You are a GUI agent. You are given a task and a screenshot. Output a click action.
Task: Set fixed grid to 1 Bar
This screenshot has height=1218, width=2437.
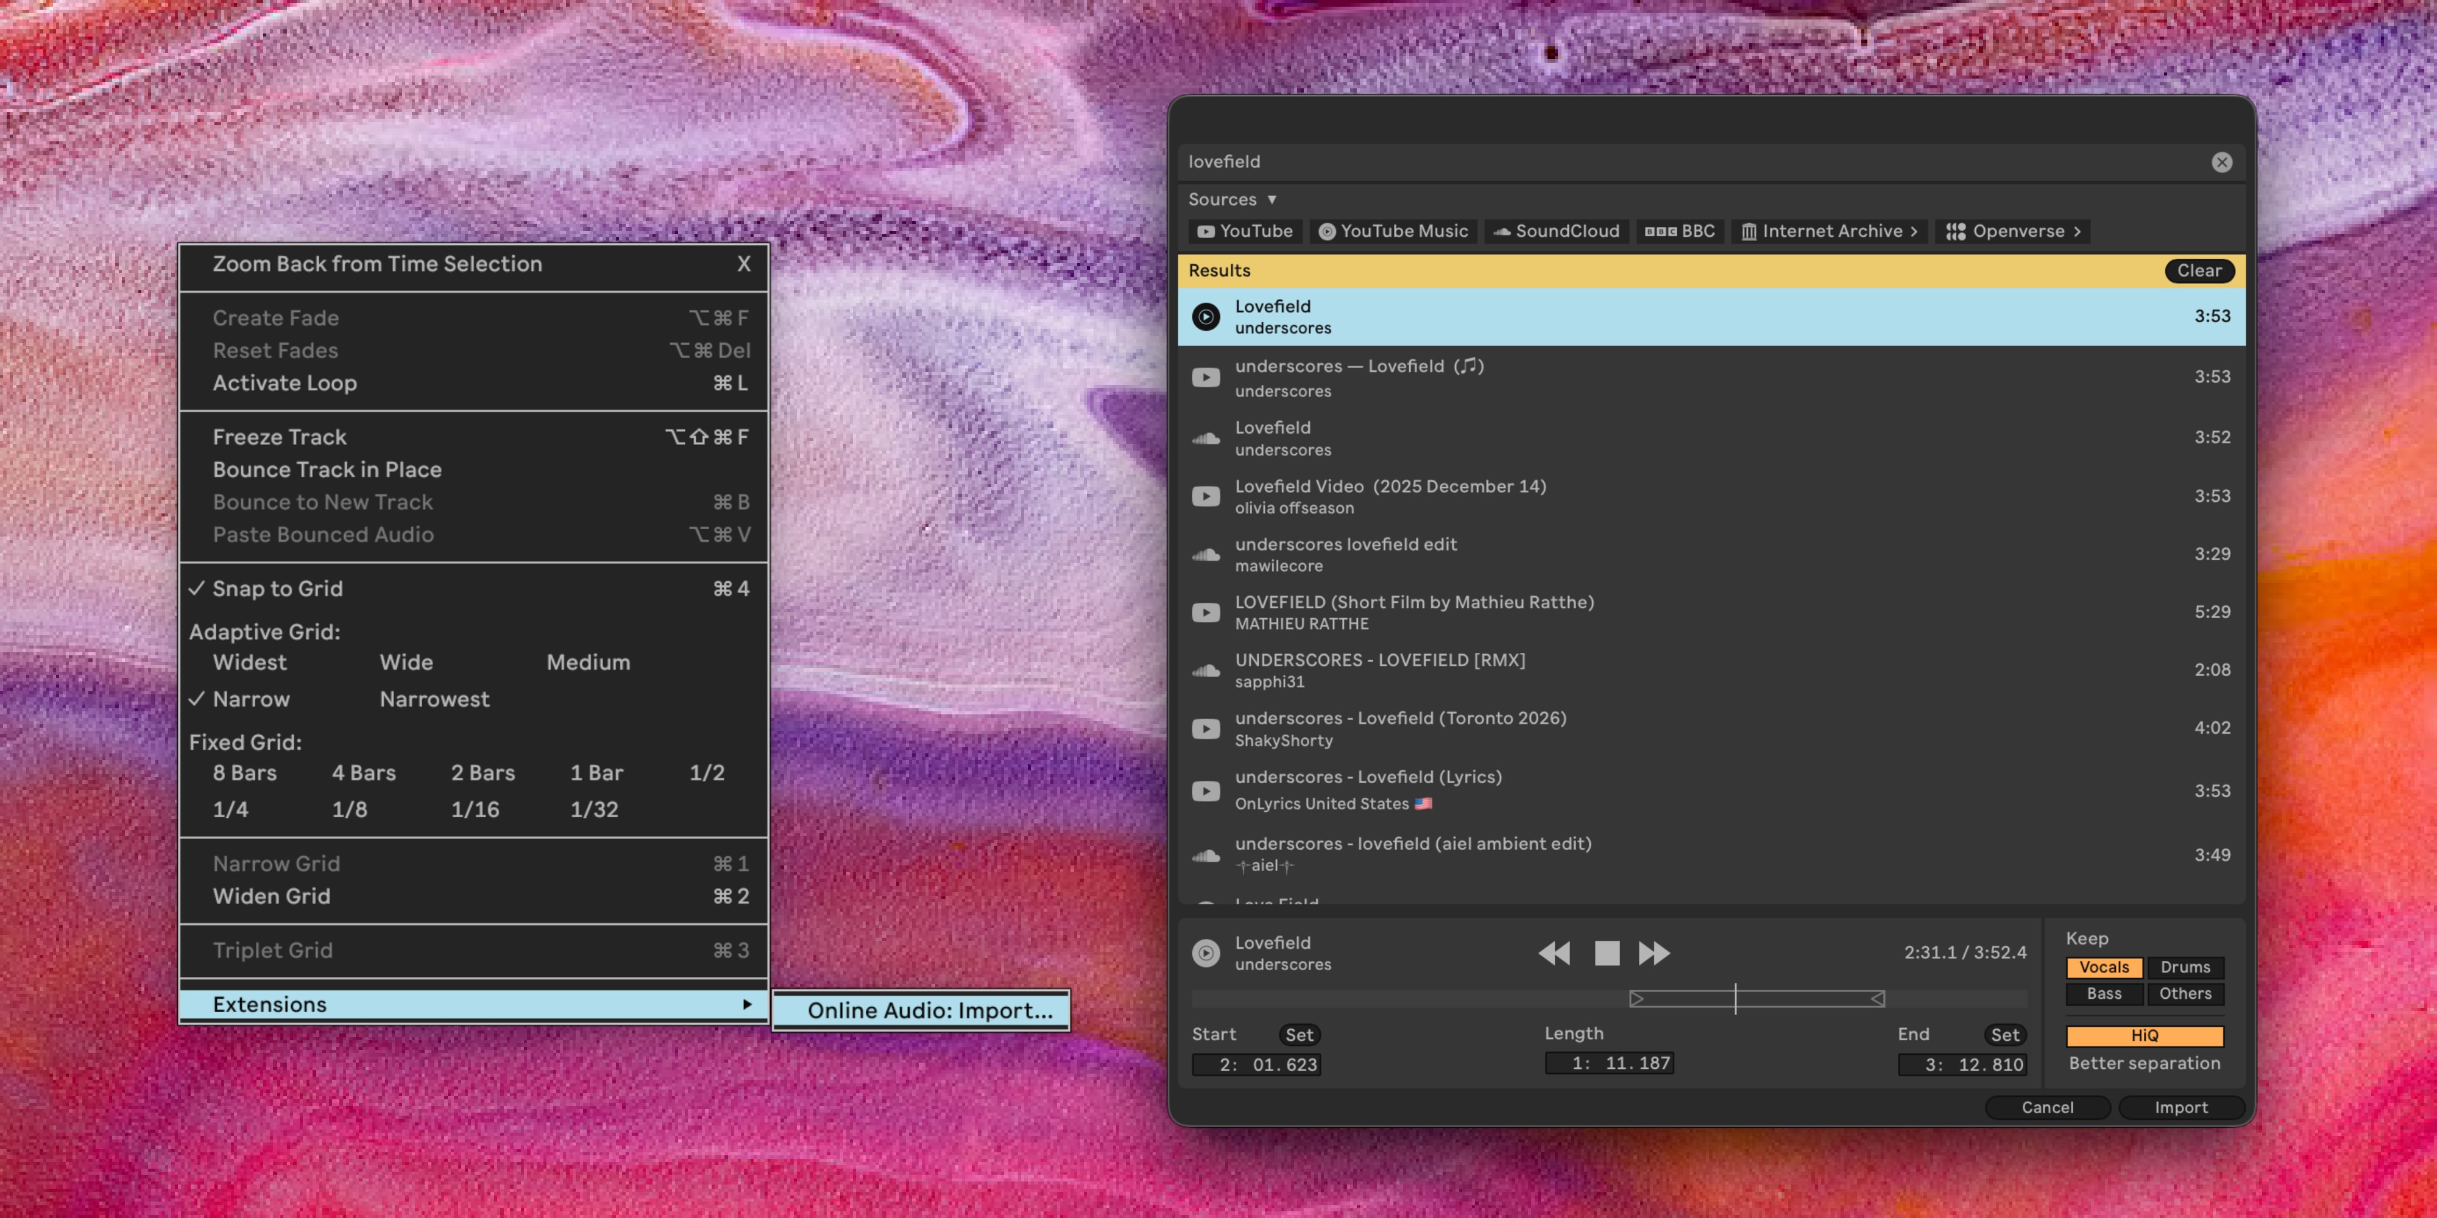point(596,773)
